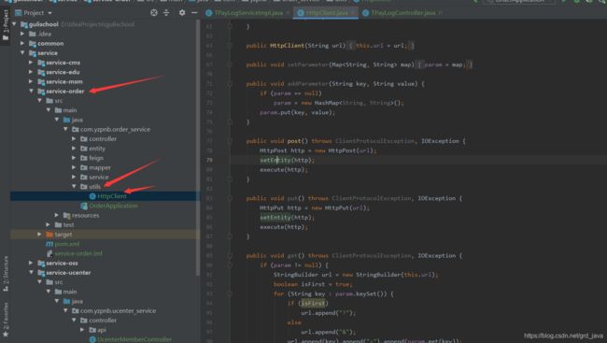The height and width of the screenshot is (343, 607).
Task: Click the service-order.iml file icon
Action: (x=49, y=253)
